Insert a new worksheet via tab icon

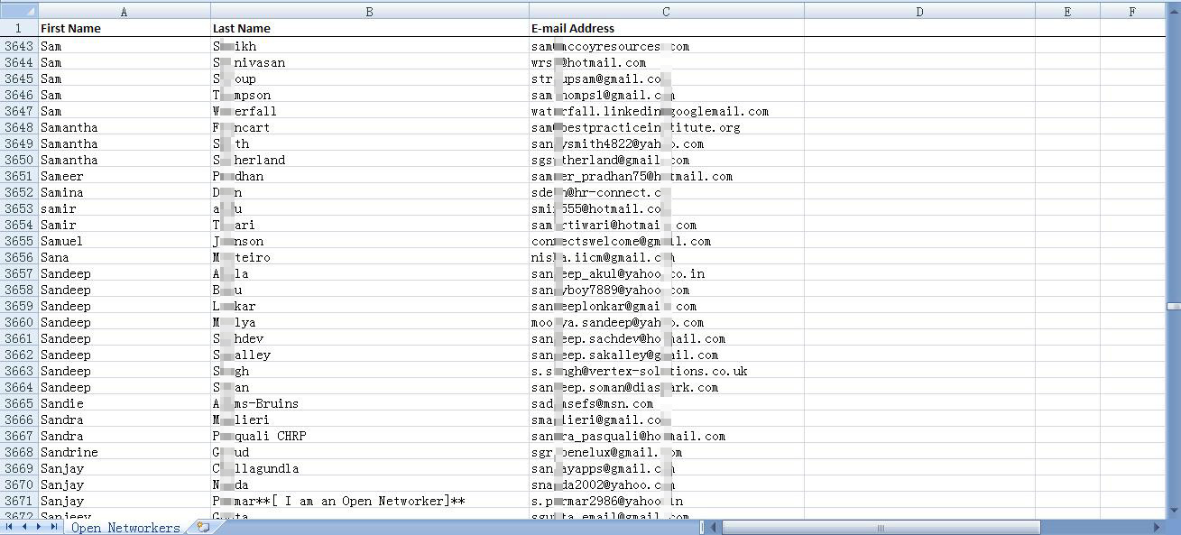click(203, 527)
